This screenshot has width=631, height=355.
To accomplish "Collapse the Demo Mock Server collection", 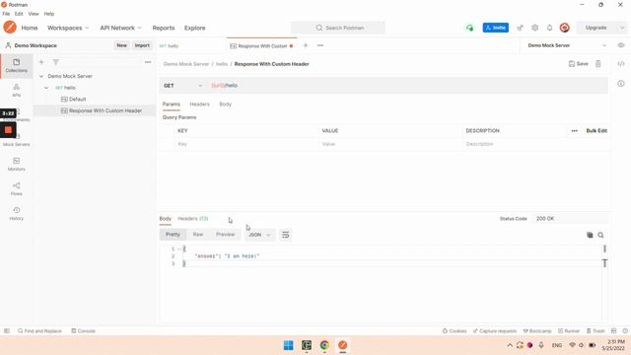I will tap(41, 76).
